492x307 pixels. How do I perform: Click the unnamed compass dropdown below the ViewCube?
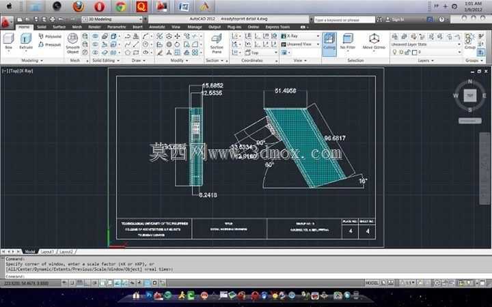[469, 121]
